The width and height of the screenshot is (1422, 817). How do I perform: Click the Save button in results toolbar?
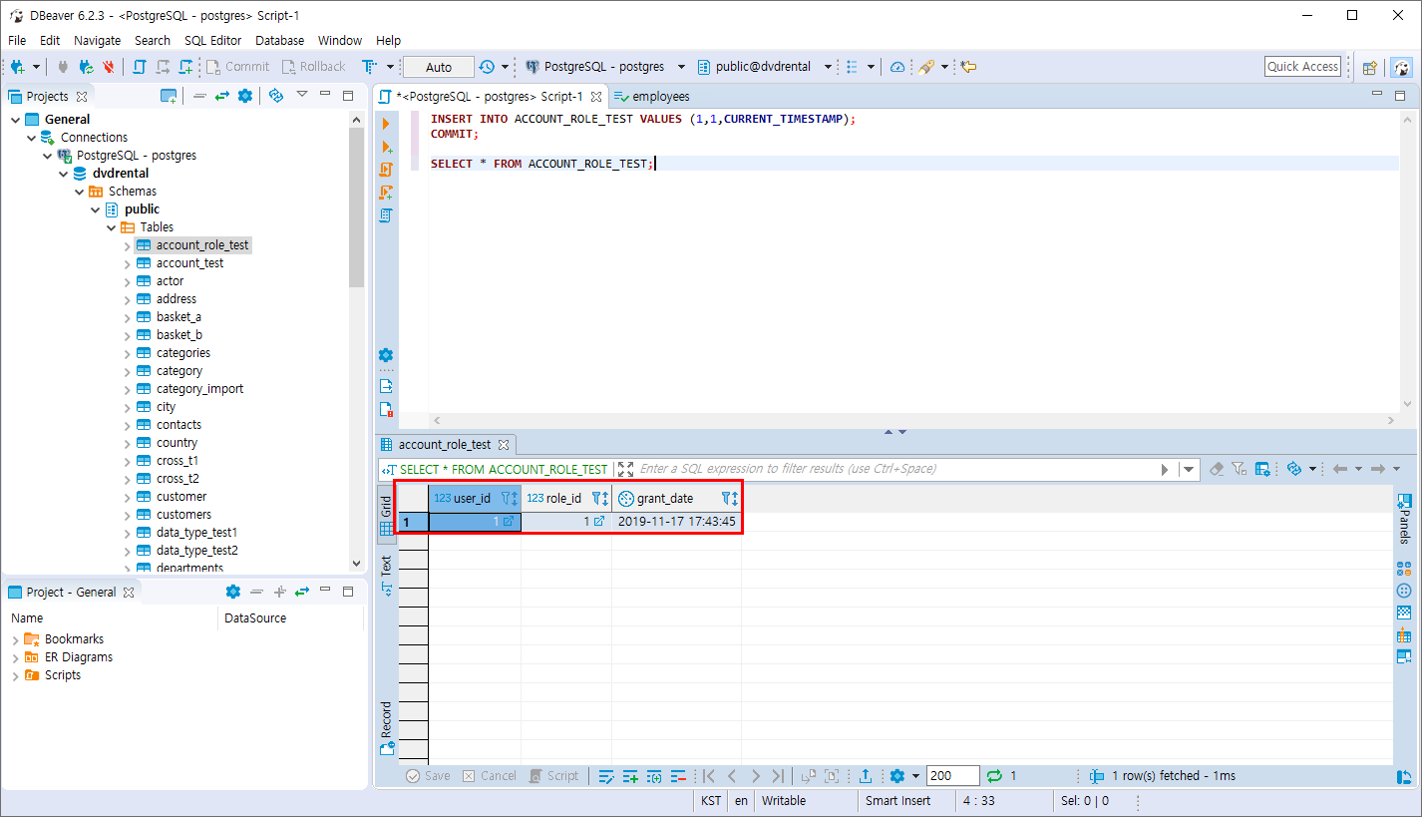point(428,776)
